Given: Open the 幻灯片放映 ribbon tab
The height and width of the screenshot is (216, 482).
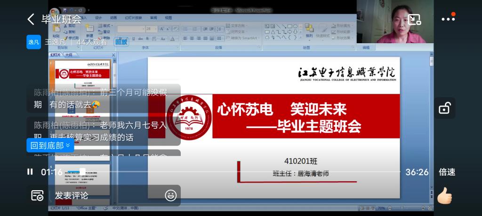Looking at the screenshot, I should 133,18.
